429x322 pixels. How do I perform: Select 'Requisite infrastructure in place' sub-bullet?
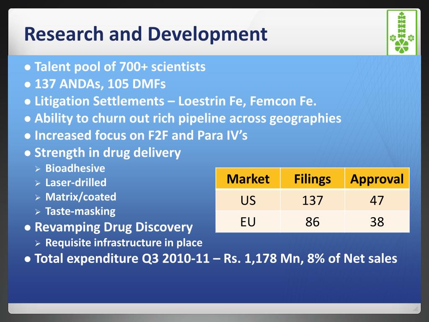119,243
